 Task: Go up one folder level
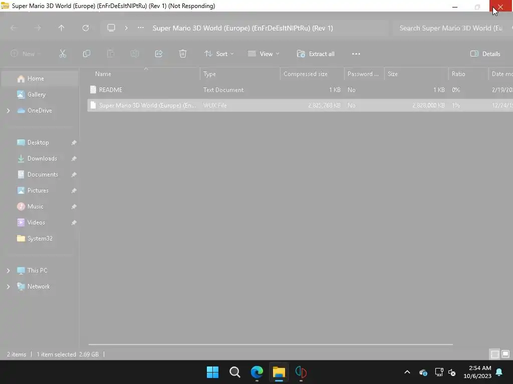point(61,28)
